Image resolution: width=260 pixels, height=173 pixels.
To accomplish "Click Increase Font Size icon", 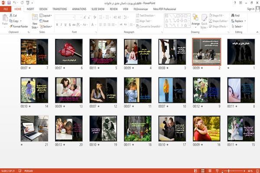I will point(85,17).
